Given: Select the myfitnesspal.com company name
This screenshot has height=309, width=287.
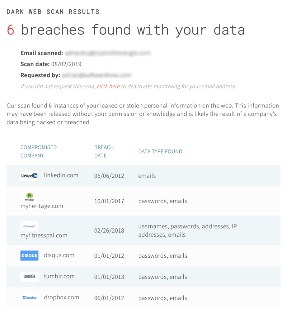Looking at the screenshot, I should coord(44,235).
